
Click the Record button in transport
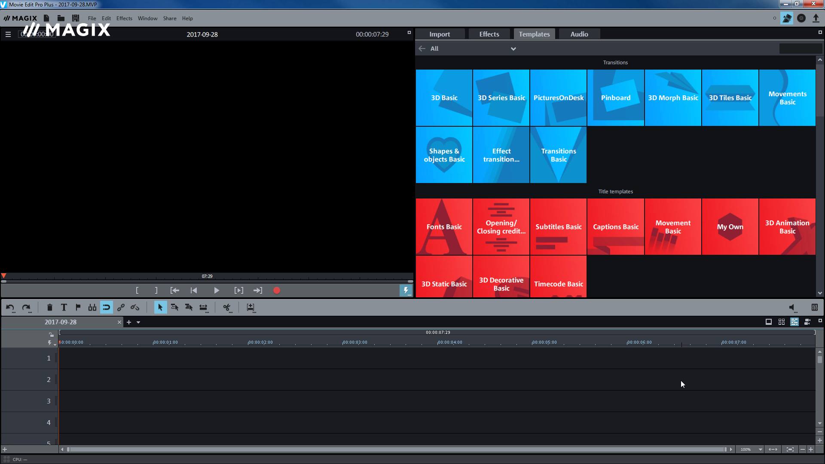tap(277, 290)
